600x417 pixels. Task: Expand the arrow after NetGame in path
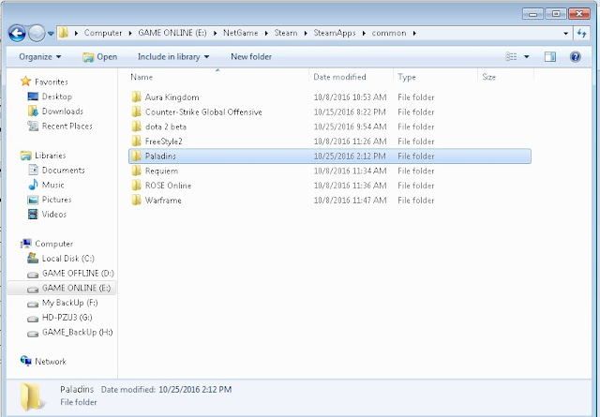point(266,34)
